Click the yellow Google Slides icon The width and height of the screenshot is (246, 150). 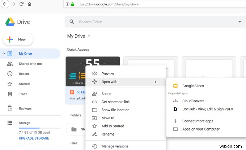tap(175, 86)
